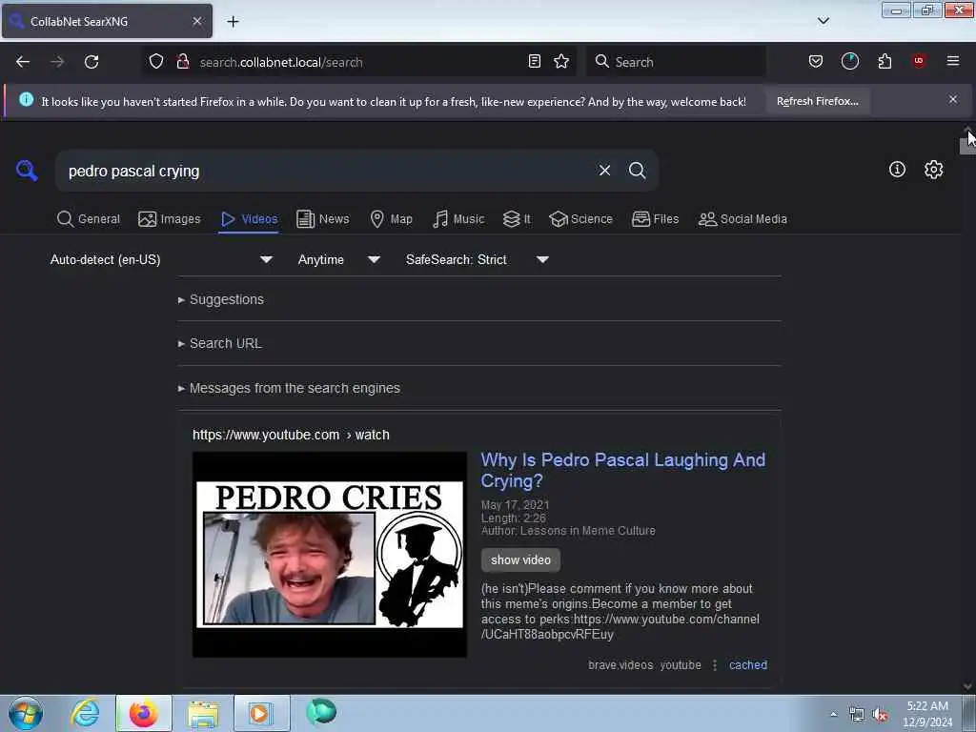
Task: Open the Auto-detect (en-US) language dropdown
Action: [x=161, y=259]
